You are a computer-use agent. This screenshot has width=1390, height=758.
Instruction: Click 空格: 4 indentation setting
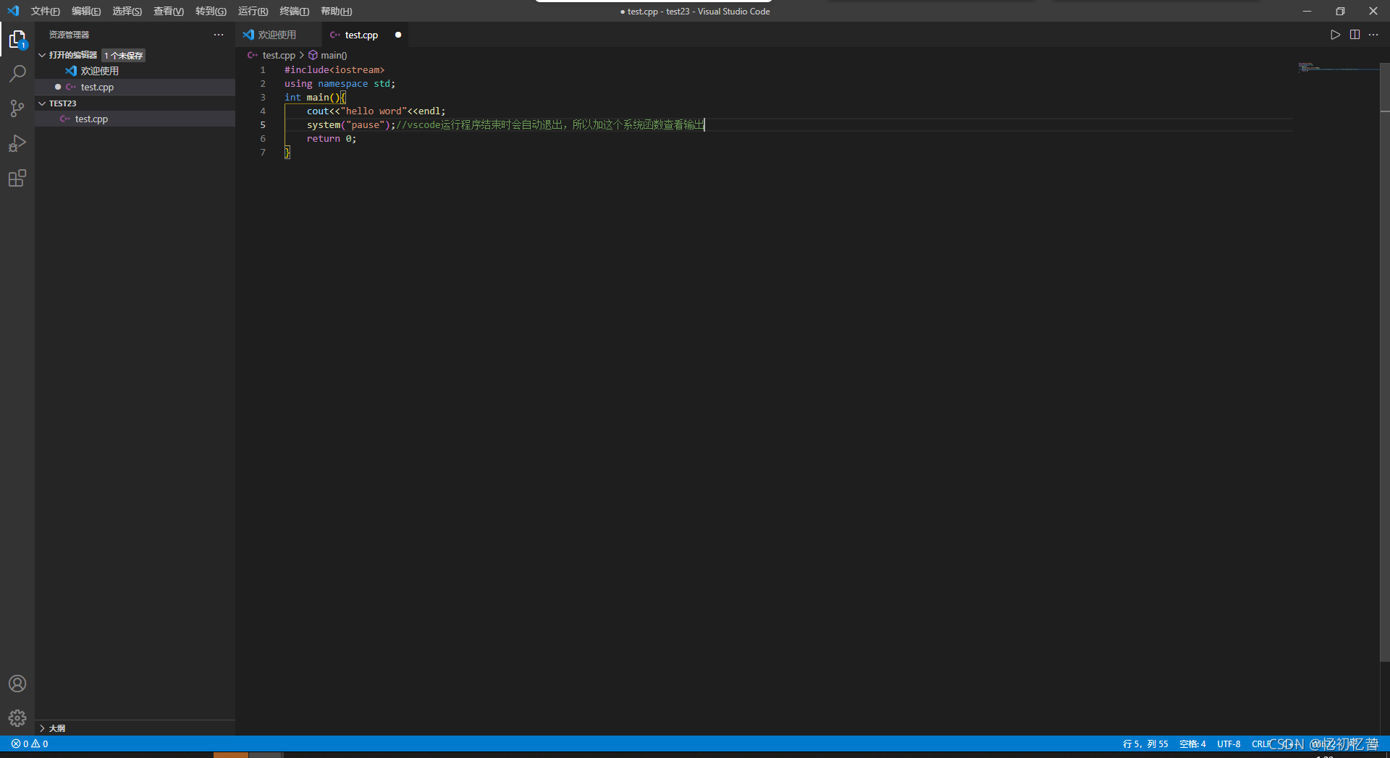(x=1192, y=744)
